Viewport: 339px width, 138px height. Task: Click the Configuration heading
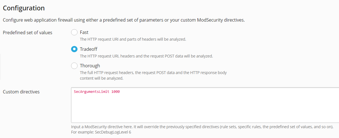pyautogui.click(x=24, y=8)
